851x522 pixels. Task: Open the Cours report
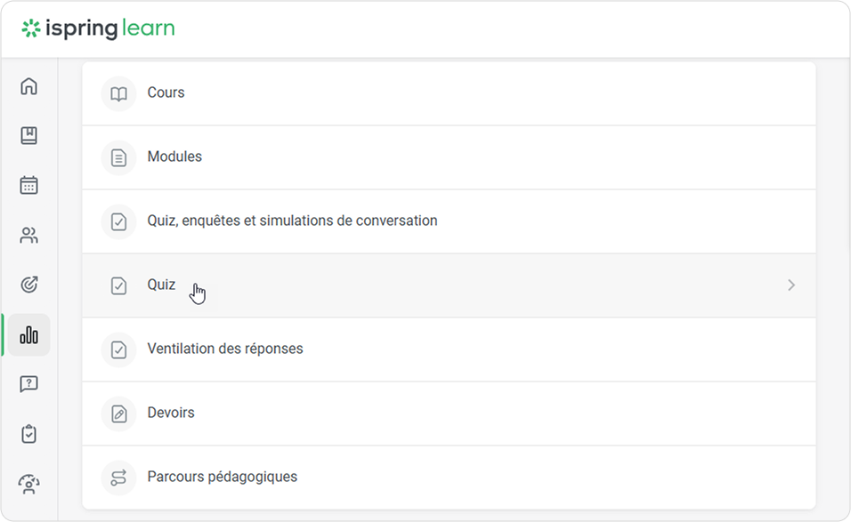click(x=166, y=92)
